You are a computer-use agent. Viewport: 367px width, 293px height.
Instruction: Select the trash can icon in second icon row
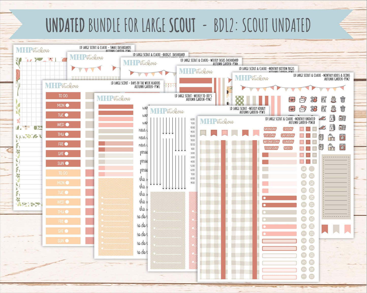[x=343, y=109]
